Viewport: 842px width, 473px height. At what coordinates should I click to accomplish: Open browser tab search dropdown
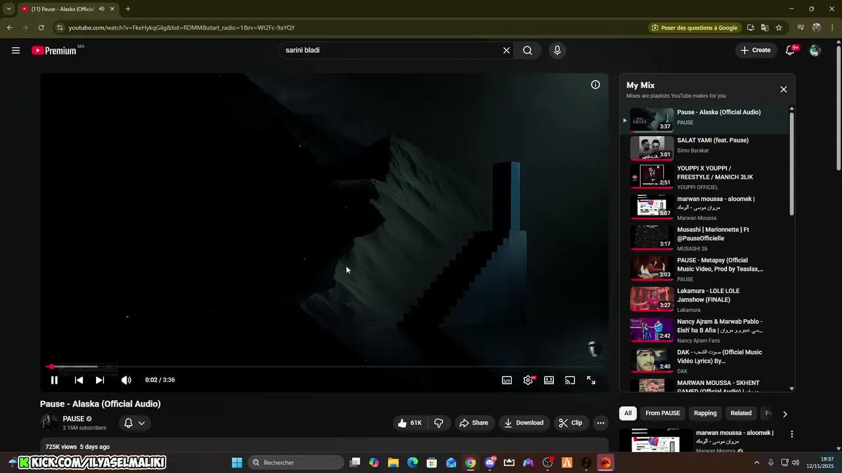coord(9,9)
